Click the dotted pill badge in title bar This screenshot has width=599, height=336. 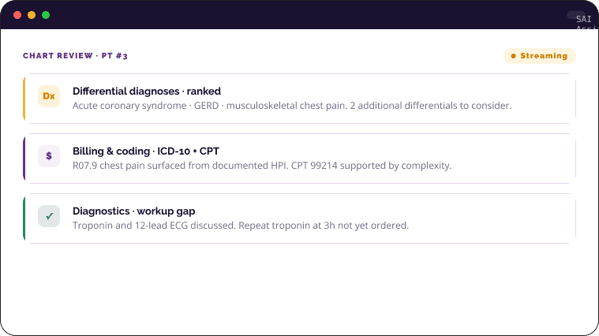(575, 15)
